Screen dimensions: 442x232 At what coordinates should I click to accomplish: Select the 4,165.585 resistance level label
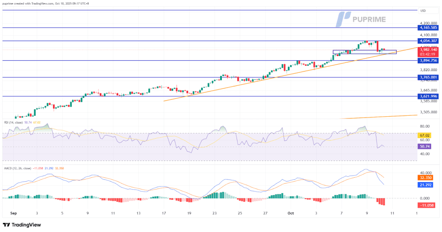click(x=428, y=28)
